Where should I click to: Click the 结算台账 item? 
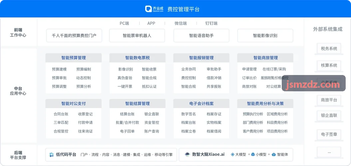tap(127, 114)
